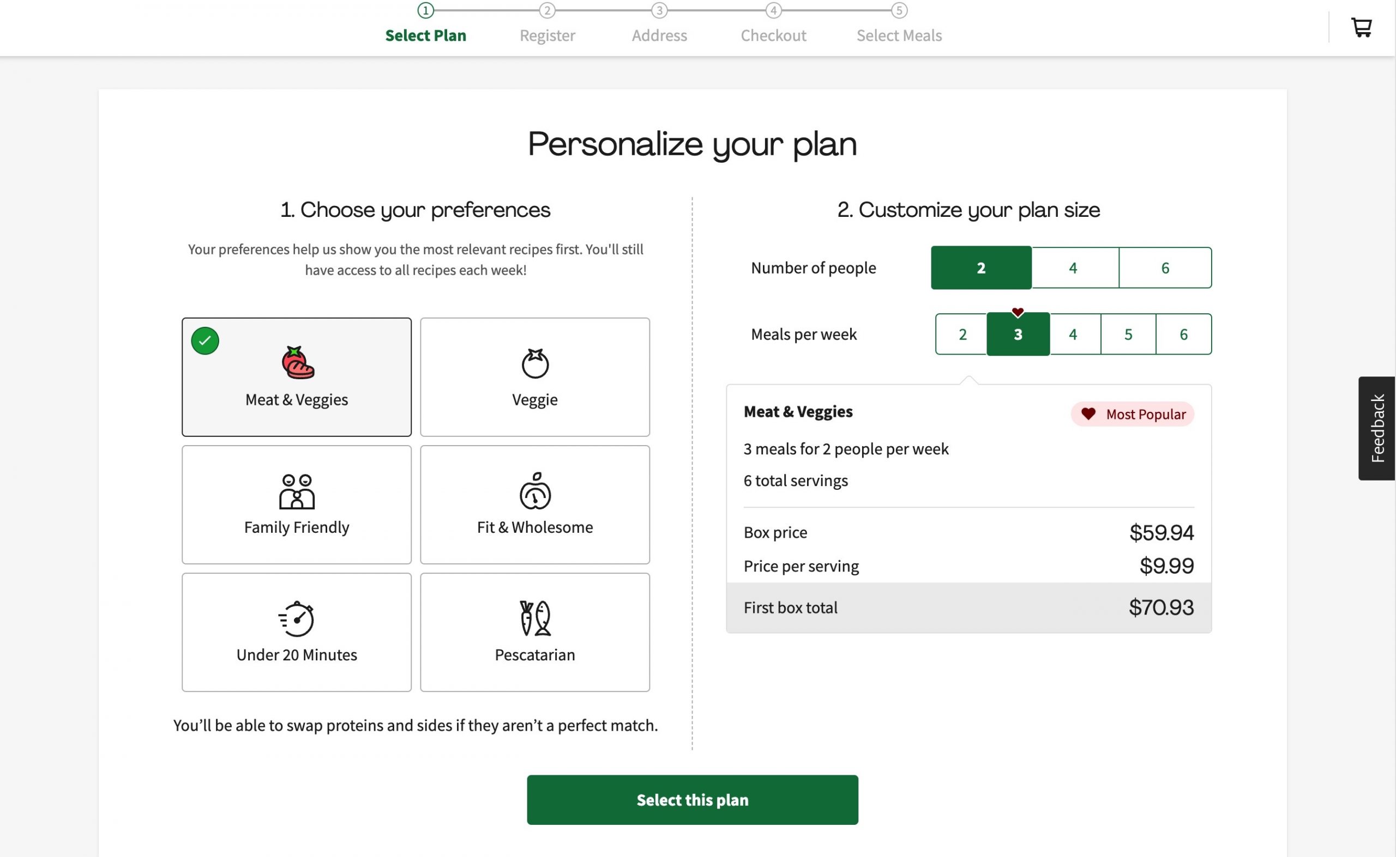Click the Checkout step label
Image resolution: width=1396 pixels, height=857 pixels.
pyautogui.click(x=773, y=35)
